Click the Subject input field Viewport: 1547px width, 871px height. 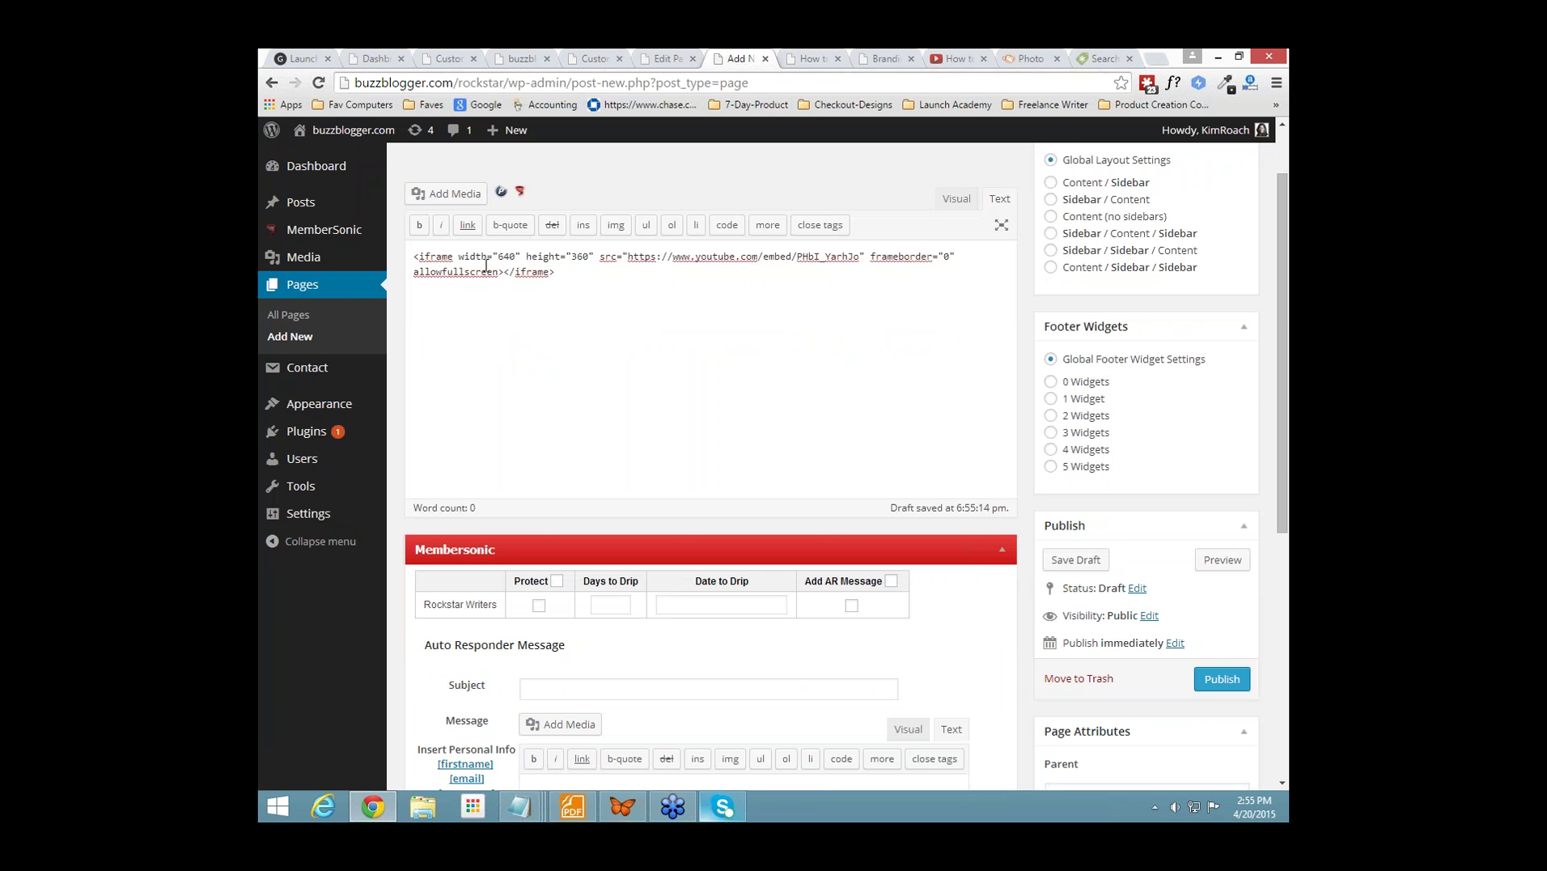[708, 689]
